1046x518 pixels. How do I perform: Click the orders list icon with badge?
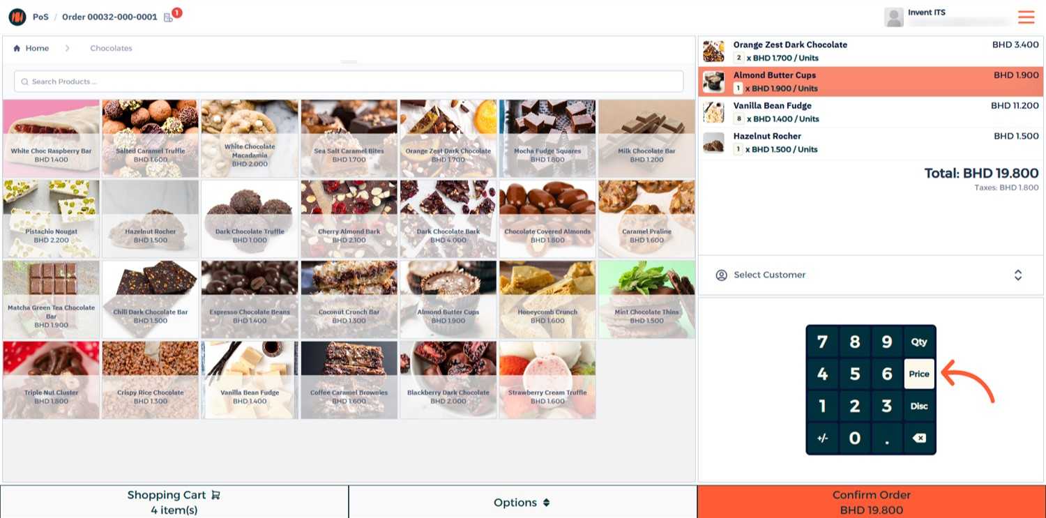(169, 17)
